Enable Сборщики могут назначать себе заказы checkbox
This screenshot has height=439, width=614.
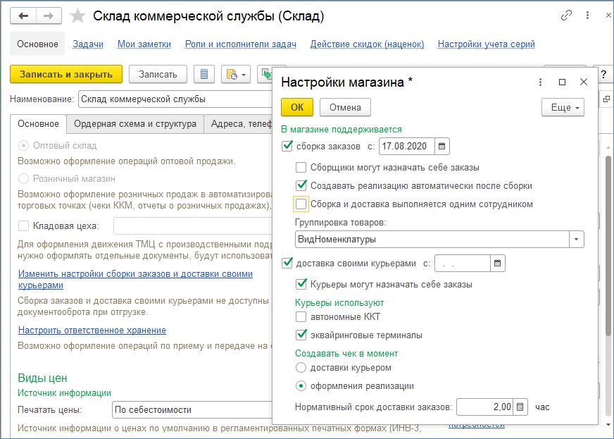pyautogui.click(x=301, y=168)
